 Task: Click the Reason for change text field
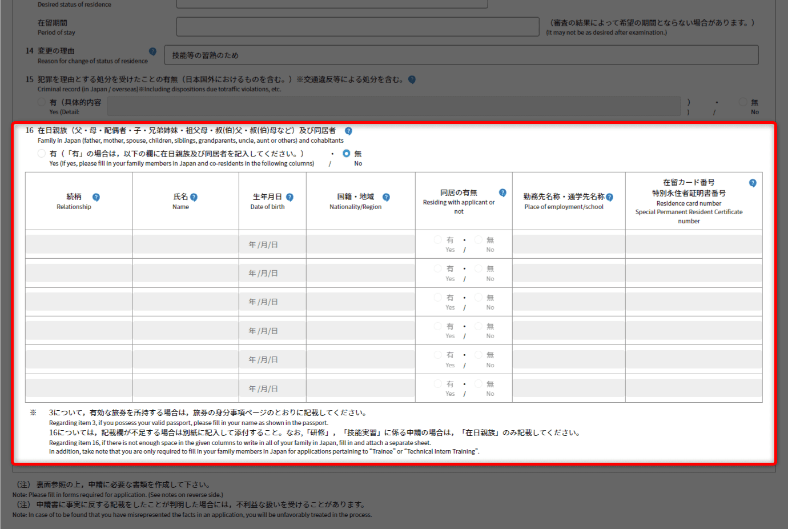461,55
